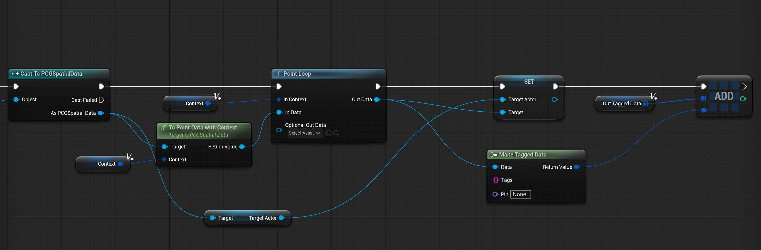Click the use-selected arrow icon beside Select Asset

(328, 133)
